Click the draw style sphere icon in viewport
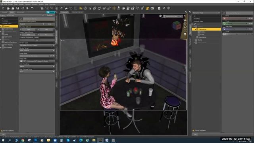This screenshot has width=254, height=143. pyautogui.click(x=160, y=16)
